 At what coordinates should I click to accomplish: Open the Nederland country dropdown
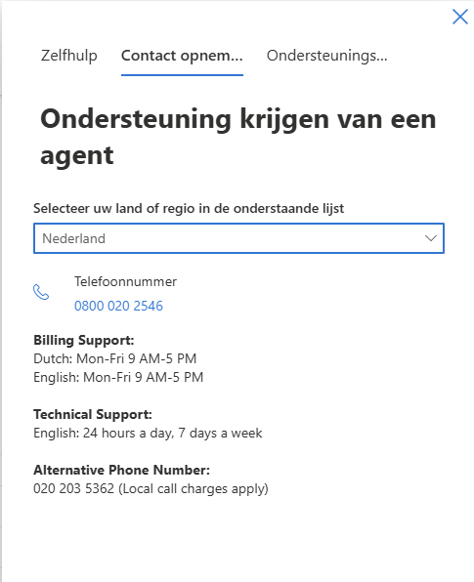(x=238, y=238)
